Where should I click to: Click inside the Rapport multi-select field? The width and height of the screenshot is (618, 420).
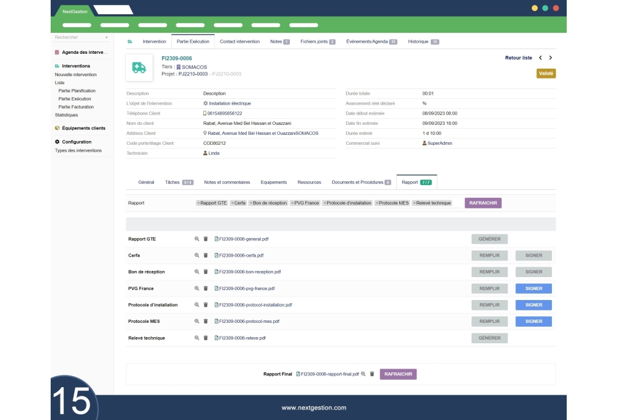tap(458, 203)
